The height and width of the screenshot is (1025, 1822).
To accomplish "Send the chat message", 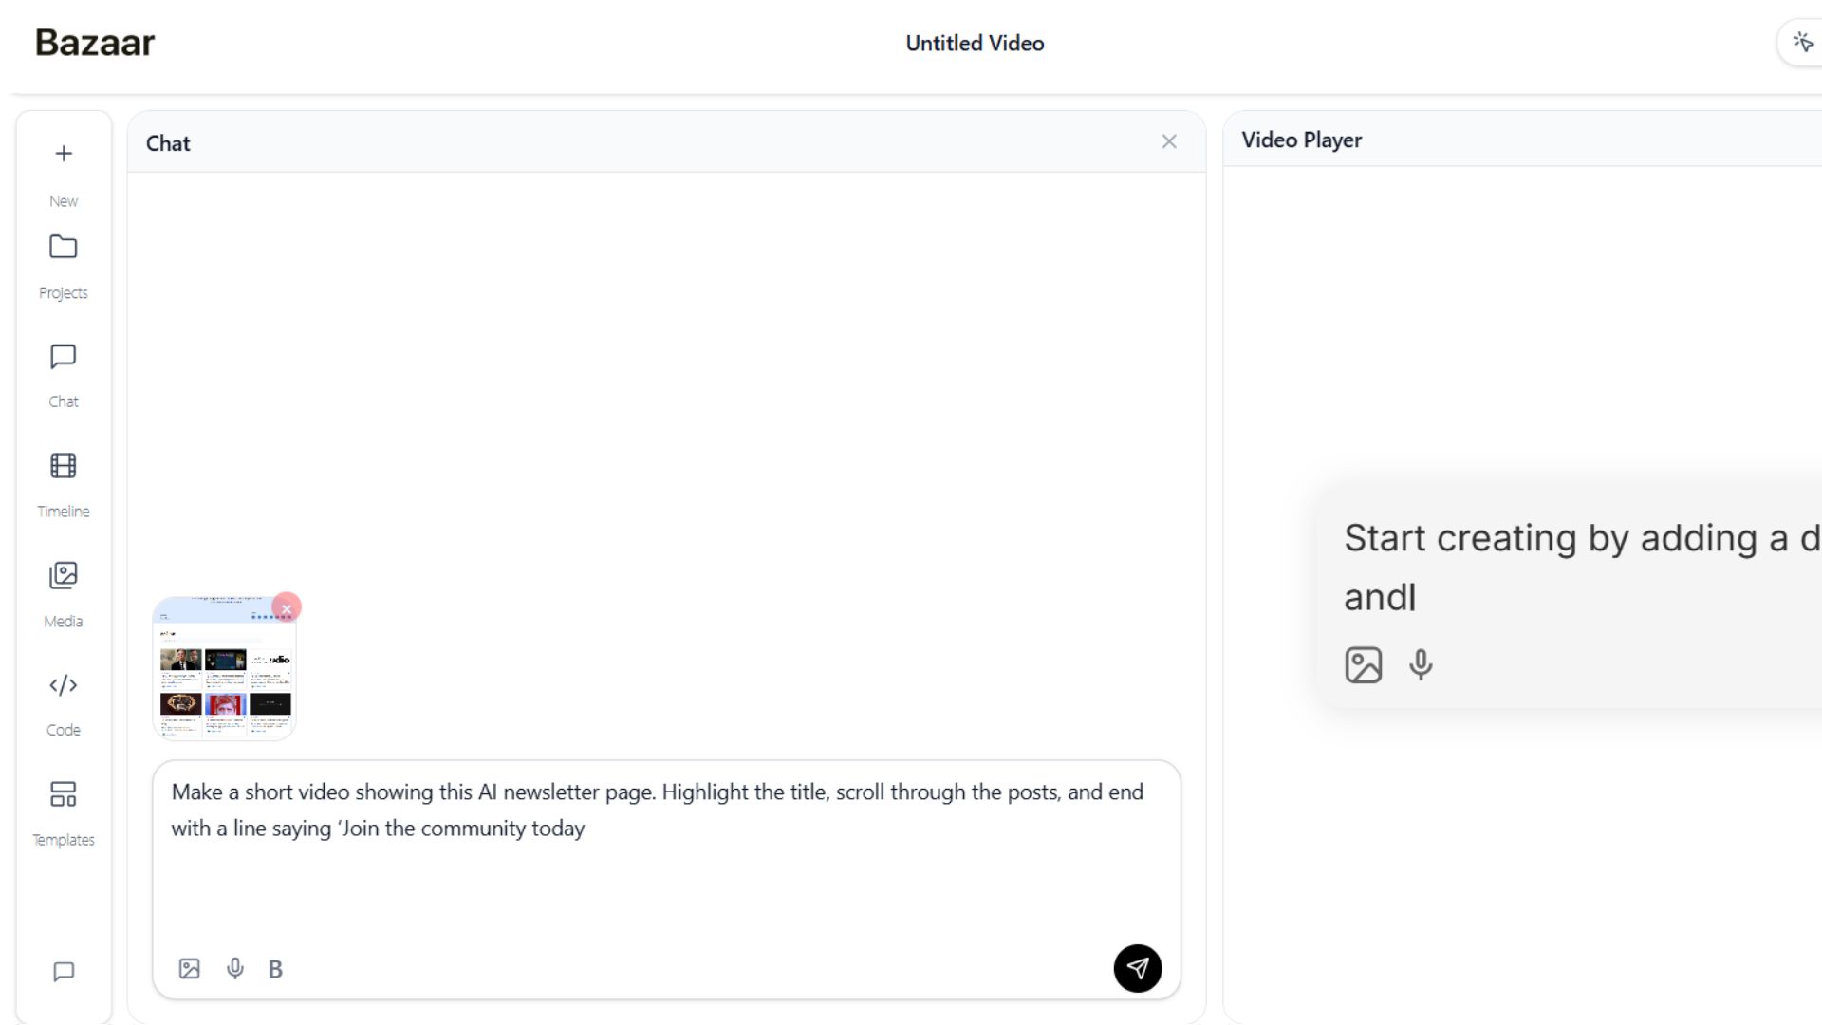I will [x=1137, y=969].
